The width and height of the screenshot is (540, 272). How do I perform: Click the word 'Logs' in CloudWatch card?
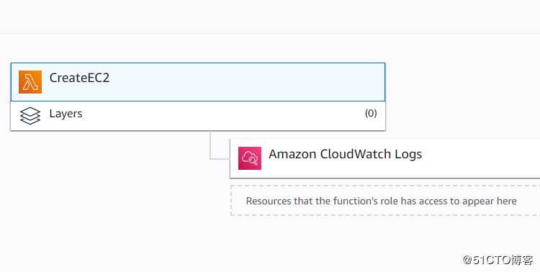click(x=408, y=154)
